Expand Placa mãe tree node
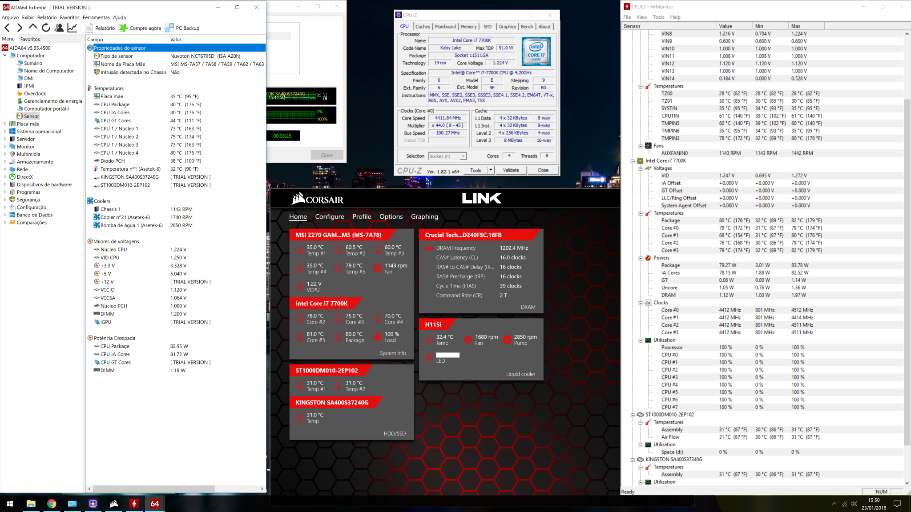Image resolution: width=911 pixels, height=512 pixels. [x=5, y=124]
